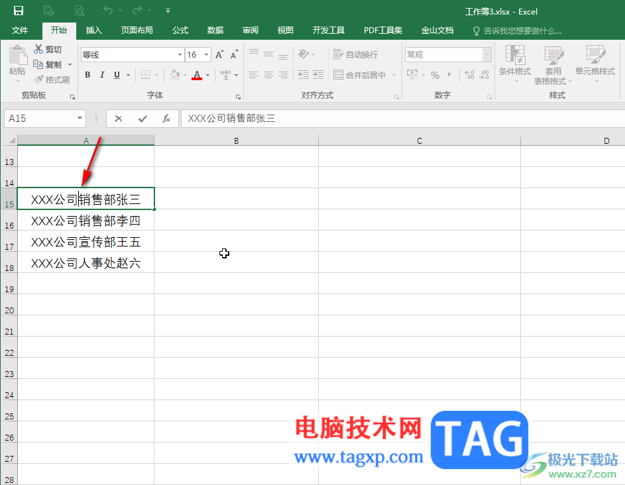Image resolution: width=625 pixels, height=485 pixels.
Task: Click the Cut (剪切) button
Action: (x=48, y=50)
